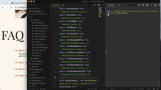Click the synchronize changes icon in status bar
Viewport: 161px width, 90px height.
(38, 89)
